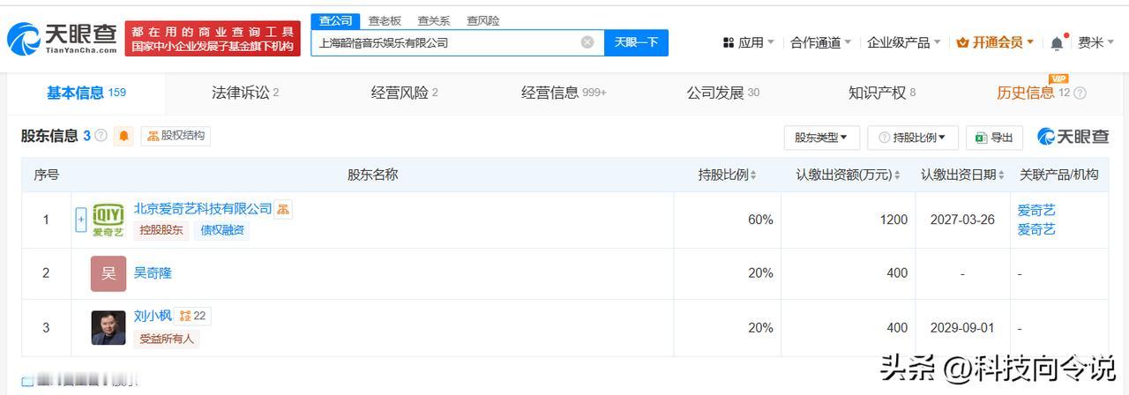Image resolution: width=1129 pixels, height=395 pixels.
Task: Open the 刘小枫 shareholder link
Action: coord(153,316)
